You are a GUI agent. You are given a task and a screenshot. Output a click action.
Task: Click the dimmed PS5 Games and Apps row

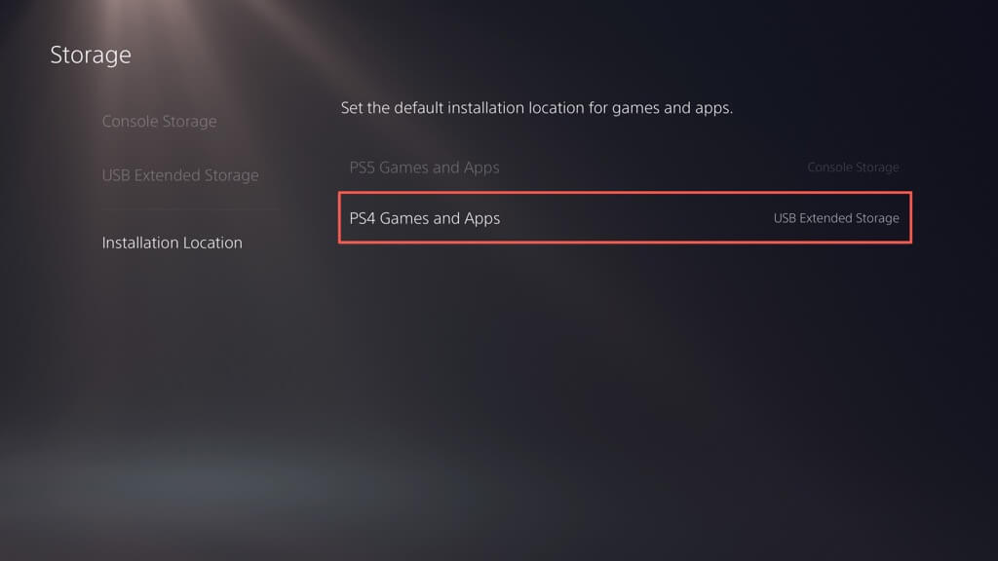[x=625, y=168]
